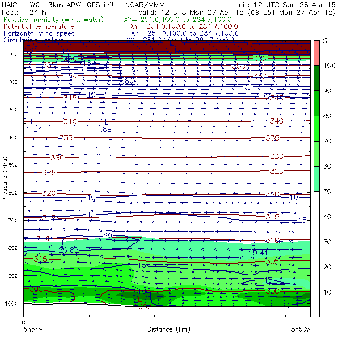
Task: Click the '200' pressure tick label
Action: pos(13,82)
